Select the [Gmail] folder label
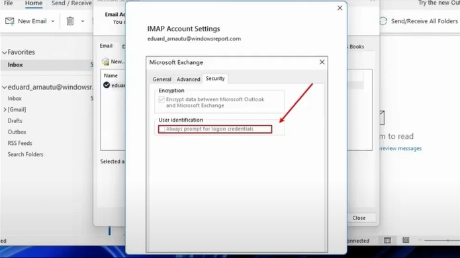This screenshot has height=258, width=460. click(17, 110)
